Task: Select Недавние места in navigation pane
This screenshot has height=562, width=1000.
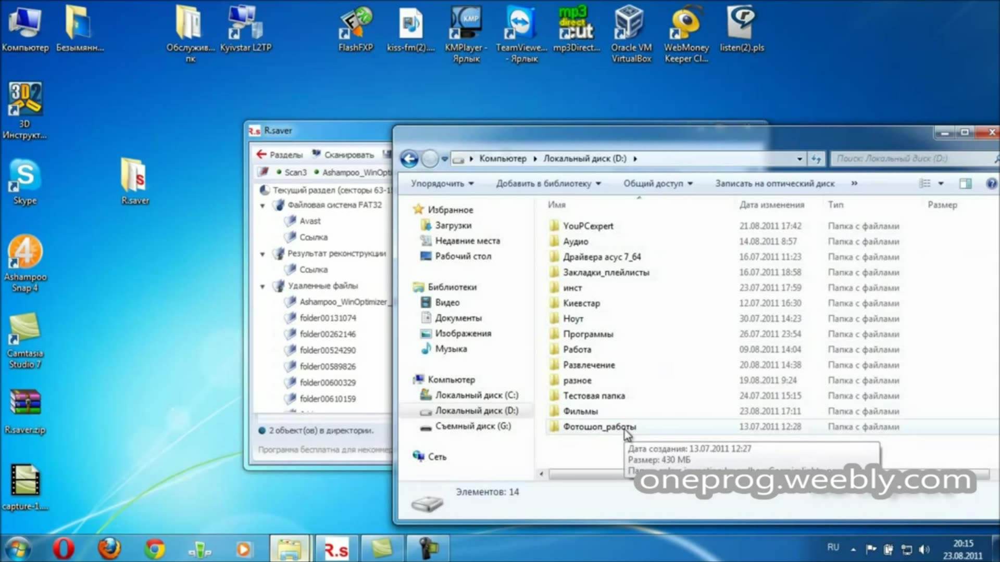Action: pos(461,240)
